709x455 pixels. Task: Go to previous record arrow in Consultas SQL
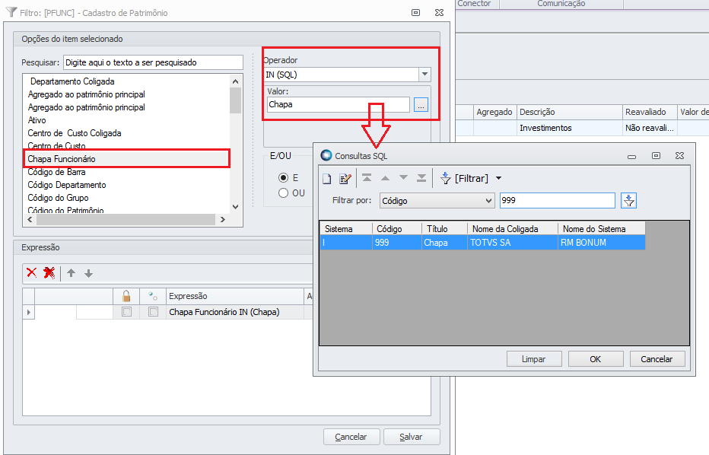click(385, 178)
